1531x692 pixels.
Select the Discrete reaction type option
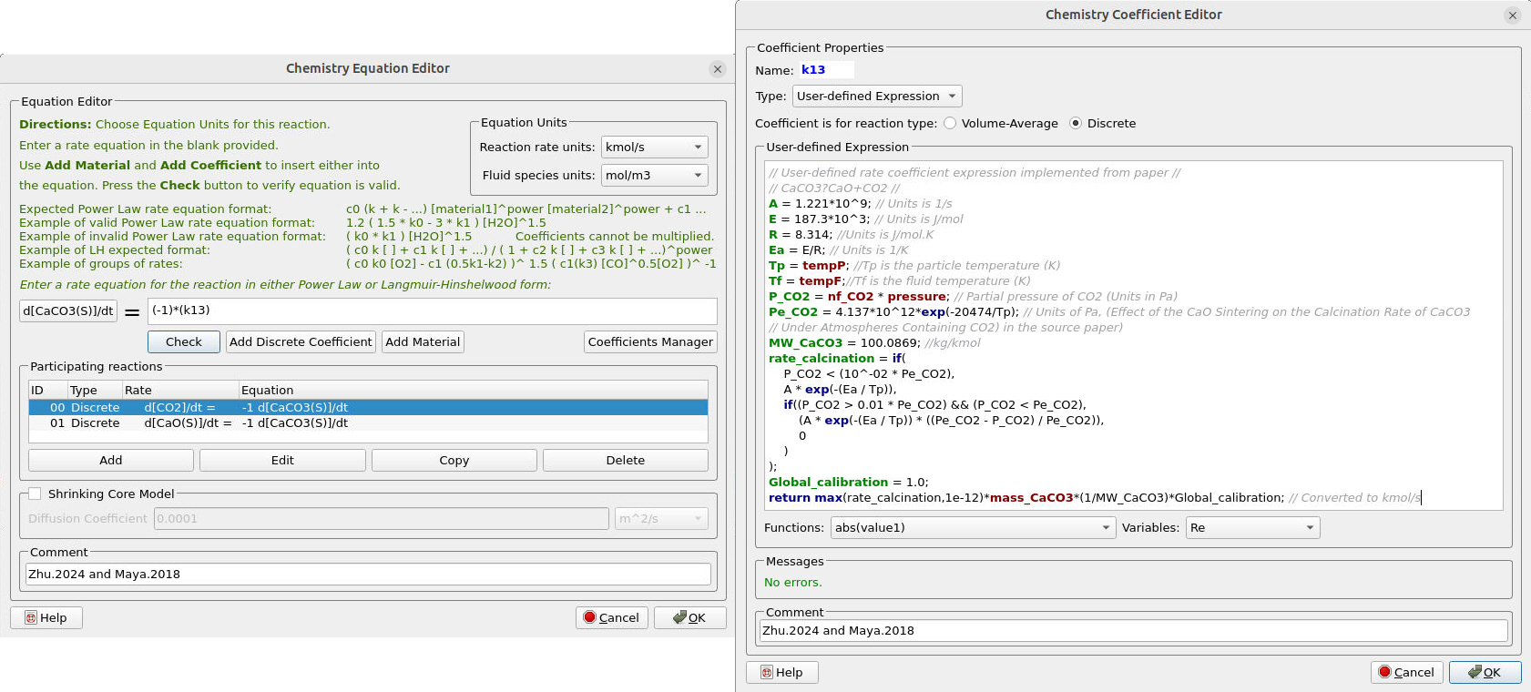[x=1076, y=123]
